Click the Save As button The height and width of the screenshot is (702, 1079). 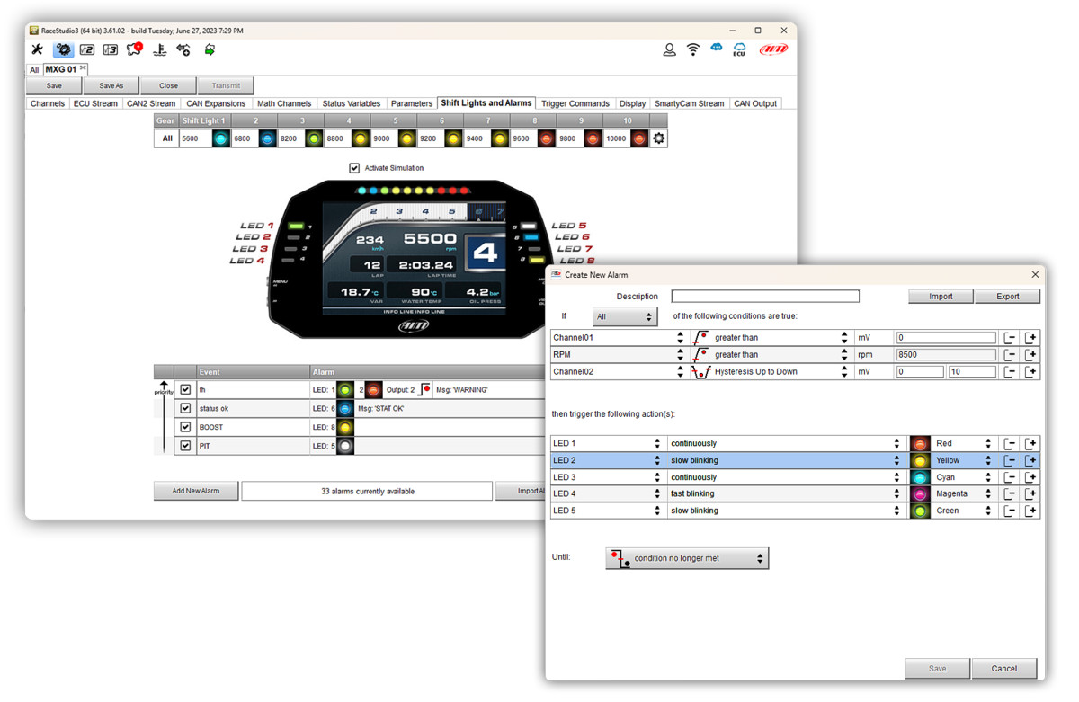[111, 86]
